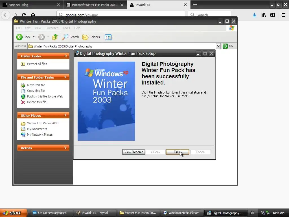Open the Favorites menu
Screen dimensions: 289x217
[x=52, y=28]
